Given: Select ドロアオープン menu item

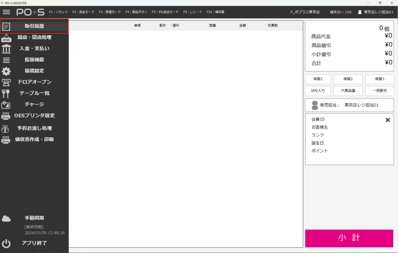Looking at the screenshot, I should pos(34,82).
